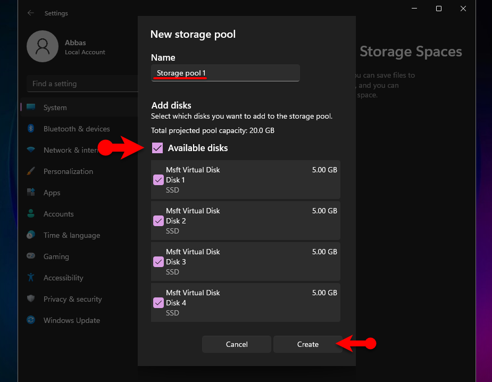Click the Disk 3 size 5.00 GB
This screenshot has width=492, height=382.
[324, 252]
